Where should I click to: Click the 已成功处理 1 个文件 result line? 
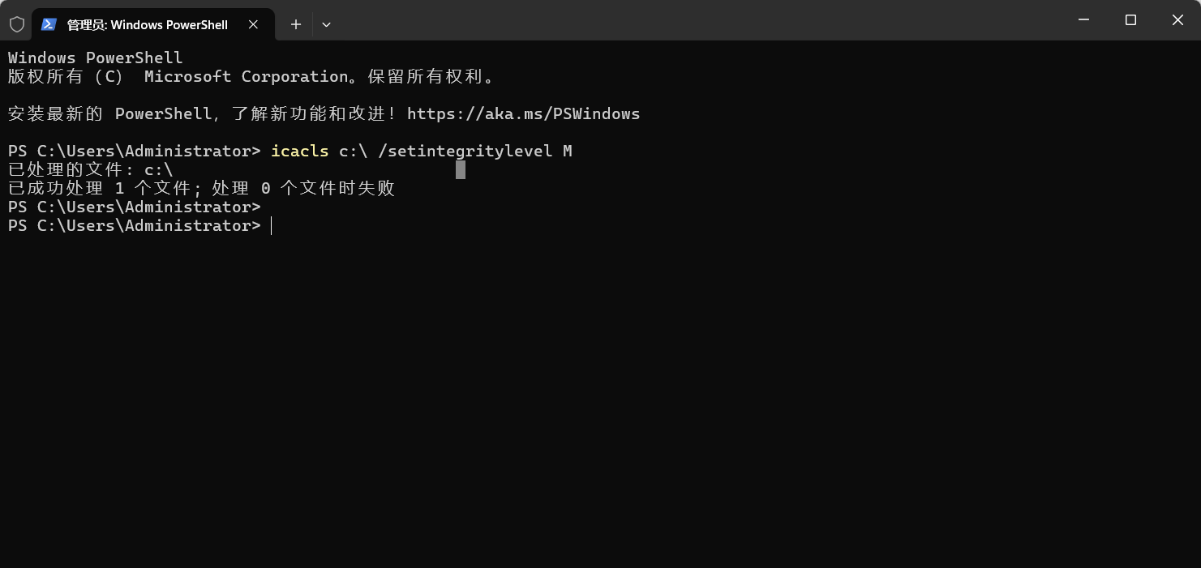pyautogui.click(x=201, y=188)
